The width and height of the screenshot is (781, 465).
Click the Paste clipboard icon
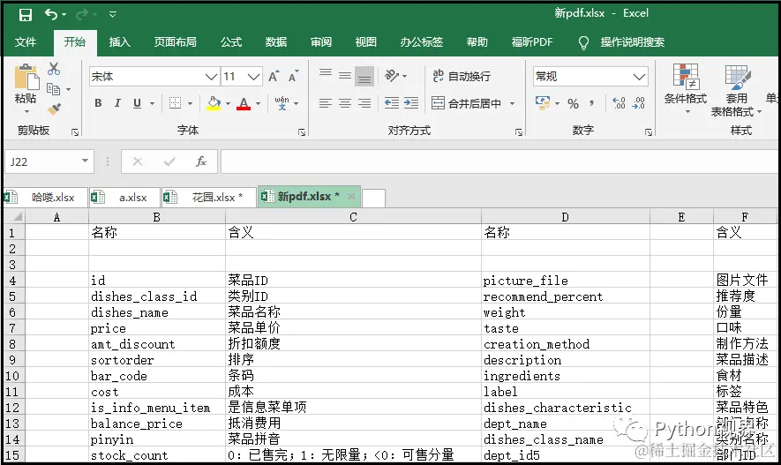coord(26,77)
